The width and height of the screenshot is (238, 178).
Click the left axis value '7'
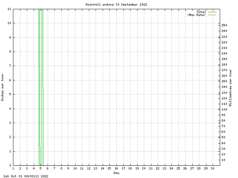10,66
